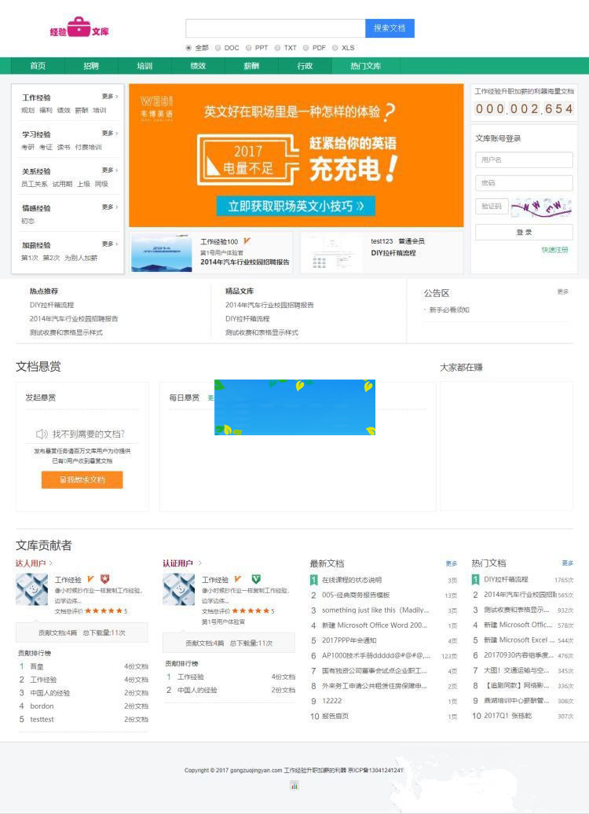Screen dimensions: 589x814
Task: Expand 更多 next to 学习经验 category
Action: (109, 134)
